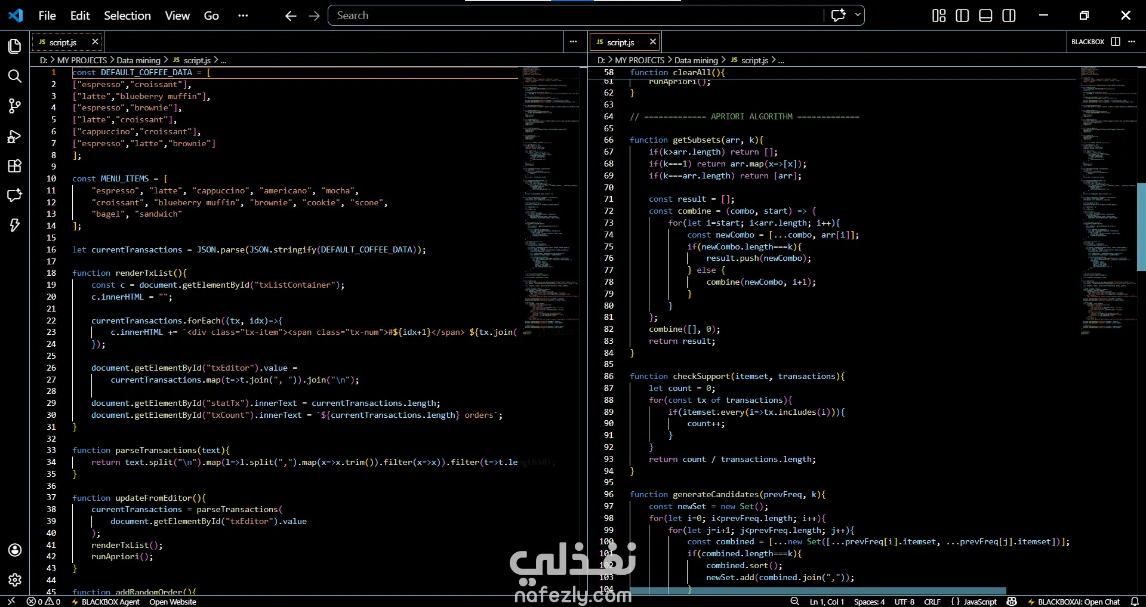Image resolution: width=1146 pixels, height=607 pixels.
Task: Open the Copilot chat icon in title bar
Action: pos(839,16)
